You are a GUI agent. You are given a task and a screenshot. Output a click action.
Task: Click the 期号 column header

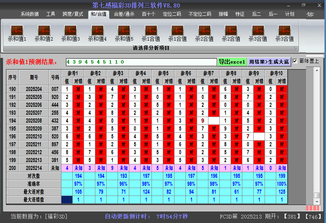tap(34, 77)
